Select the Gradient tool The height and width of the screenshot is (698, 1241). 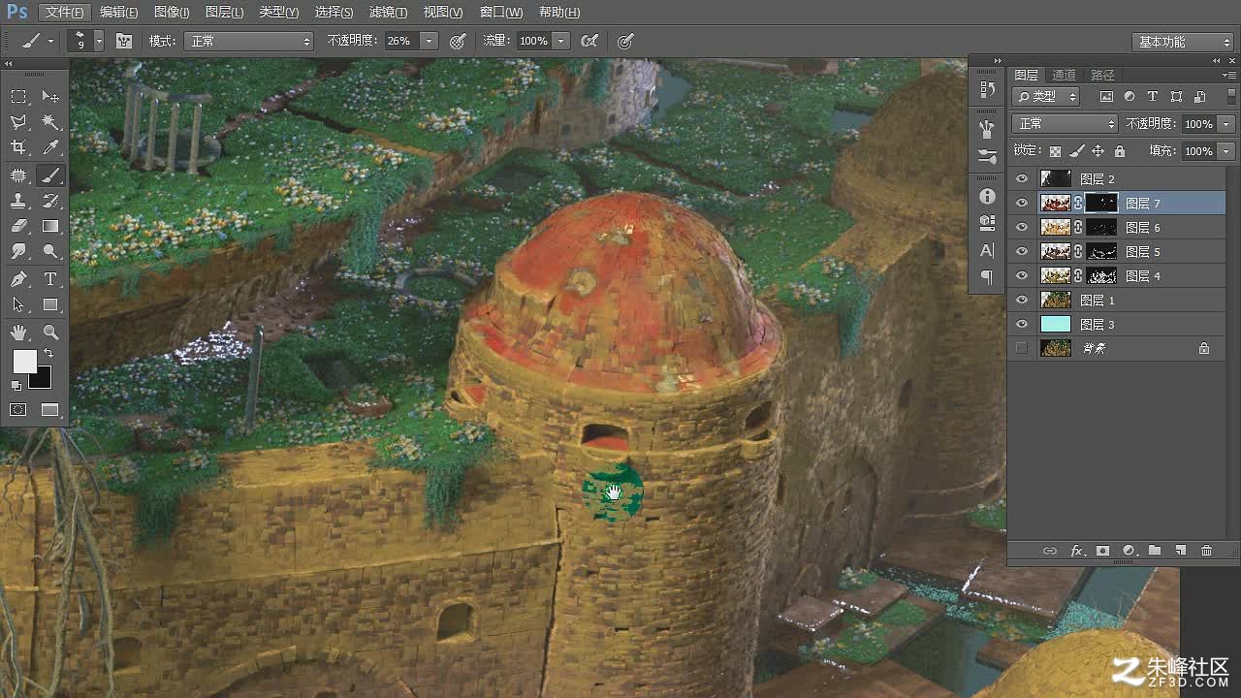point(50,226)
